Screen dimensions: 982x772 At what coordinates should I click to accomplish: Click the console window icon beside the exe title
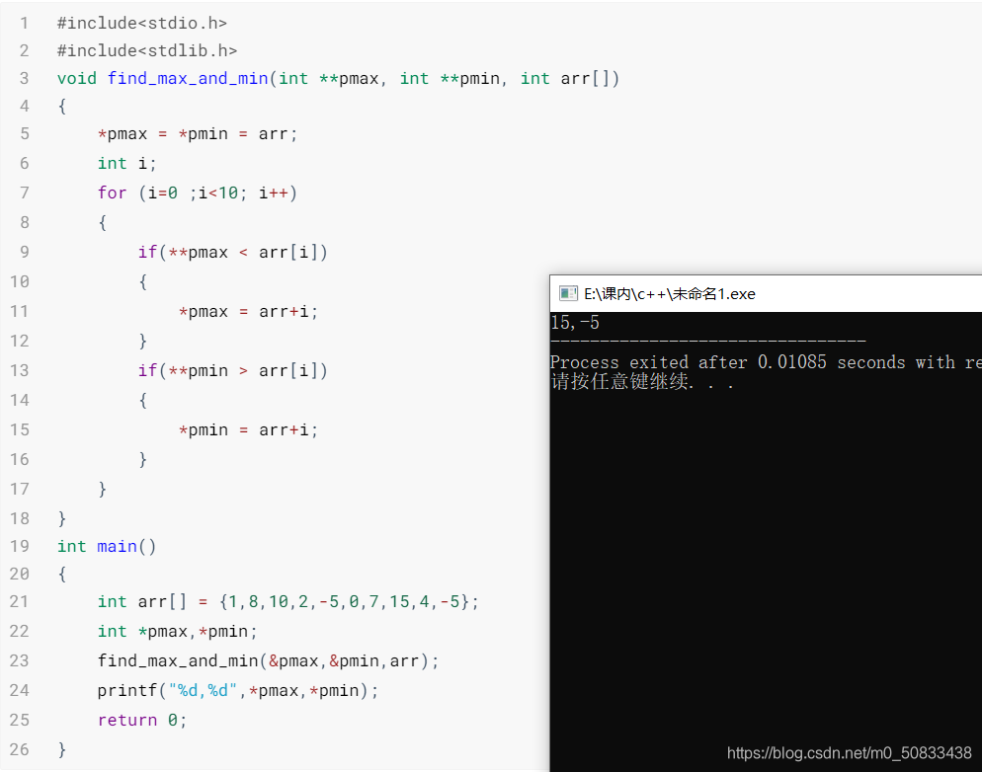pos(568,293)
